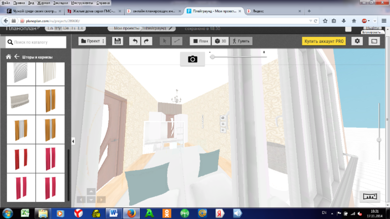390x219 pixels.
Task: Enable Walk (Гулять) mode
Action: 241,41
